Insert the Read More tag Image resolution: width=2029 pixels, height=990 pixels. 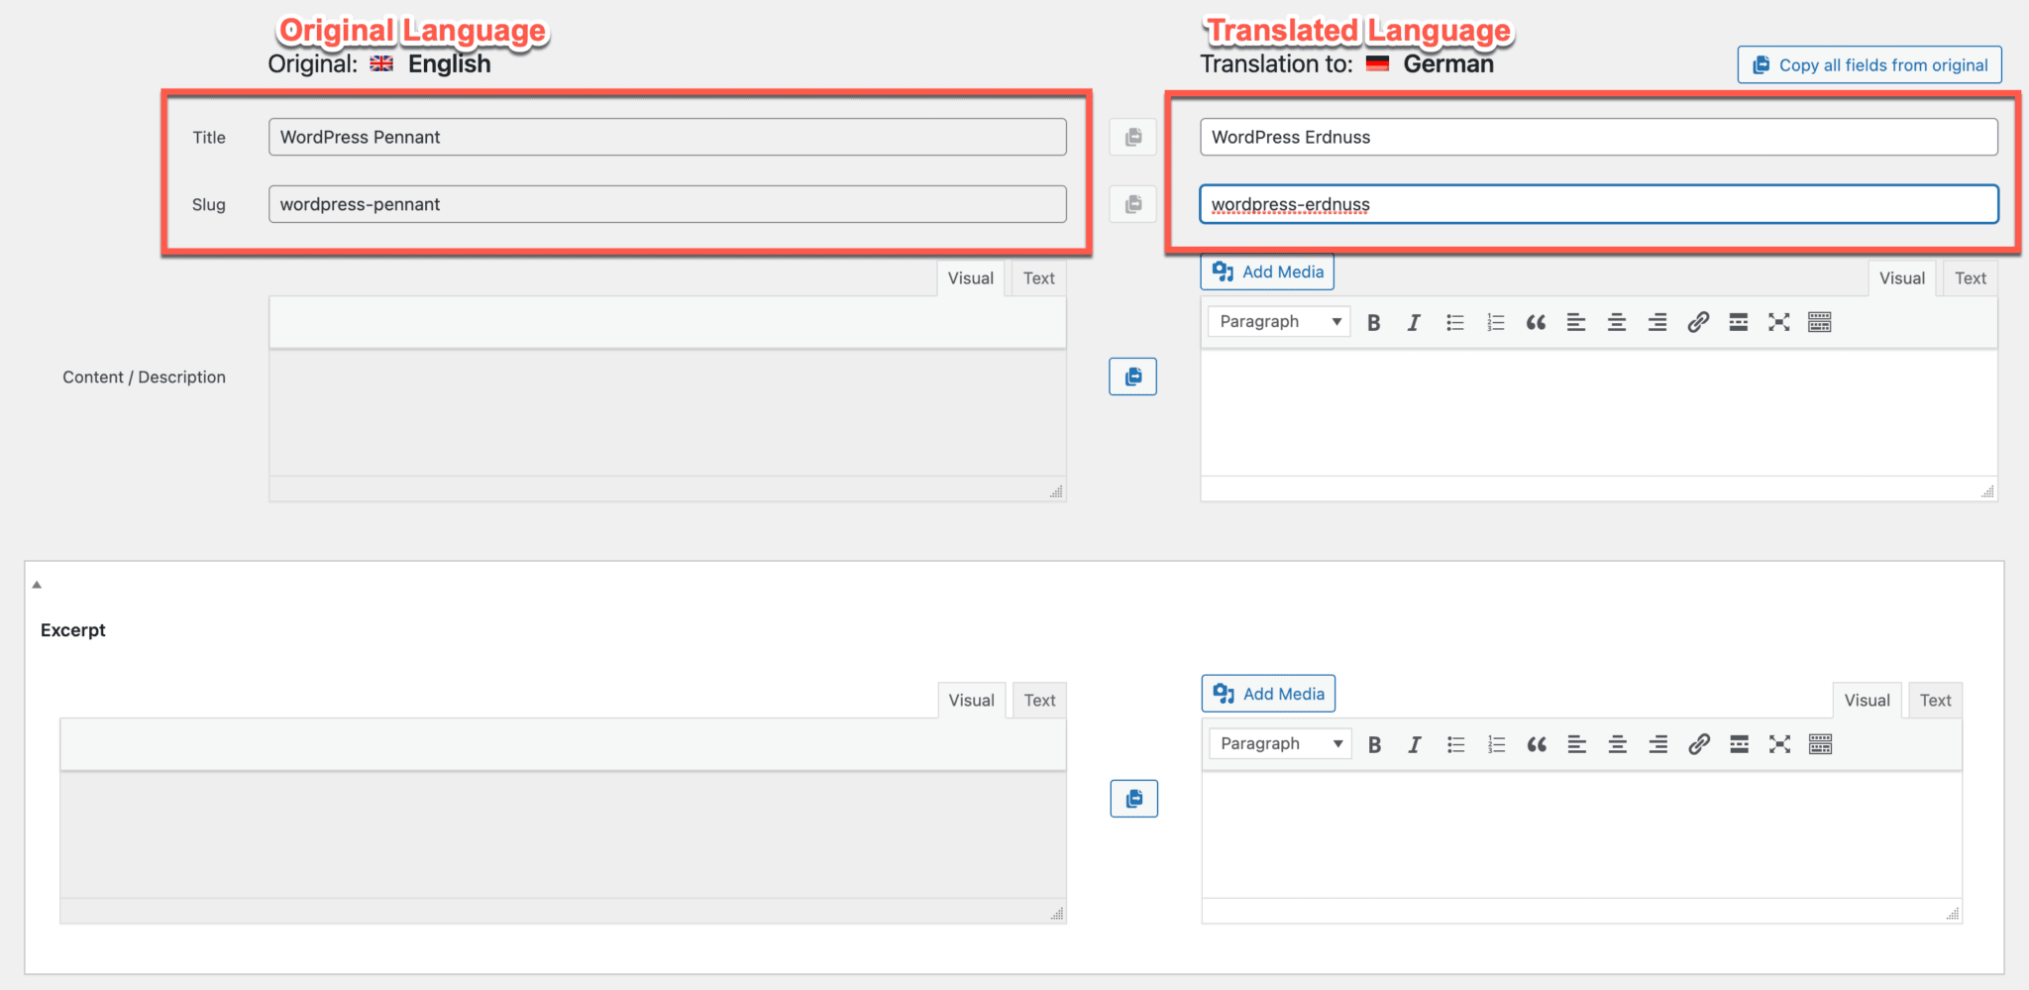pos(1739,321)
